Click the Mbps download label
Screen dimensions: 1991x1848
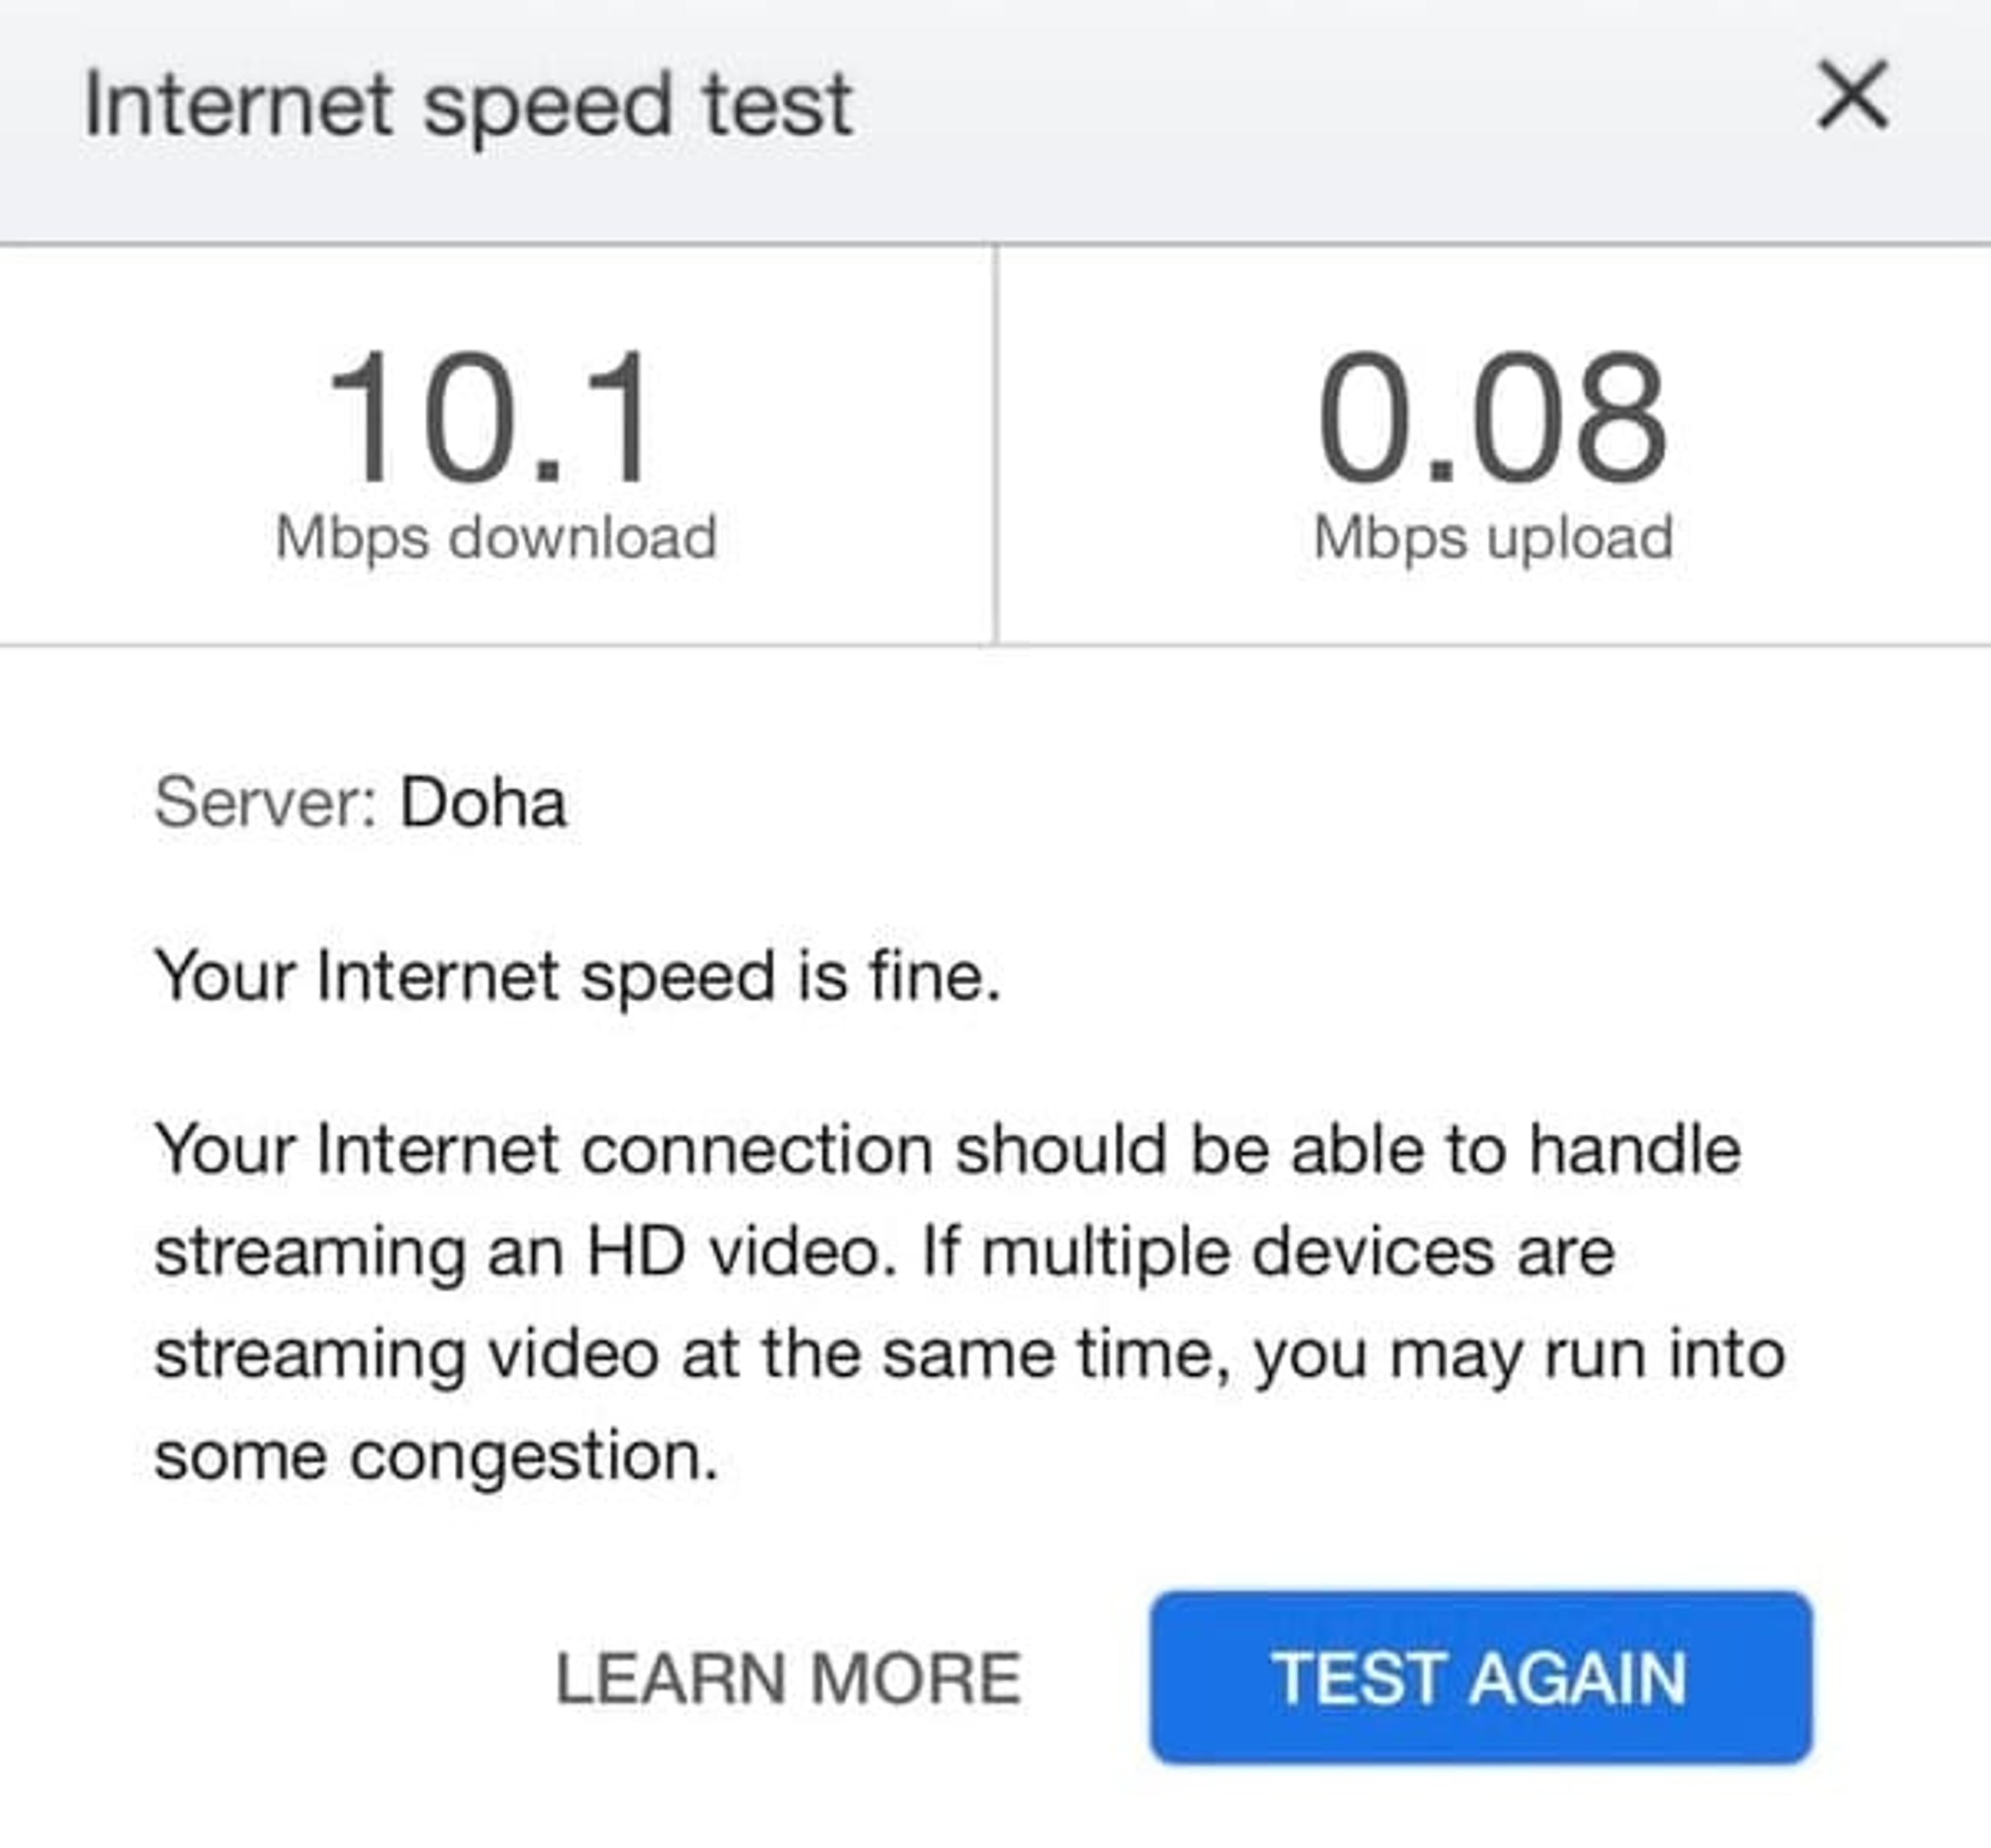point(496,540)
